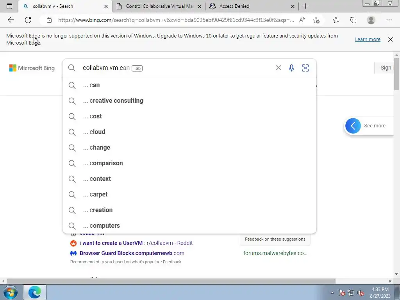Select the 'context' suggestion

[189, 179]
